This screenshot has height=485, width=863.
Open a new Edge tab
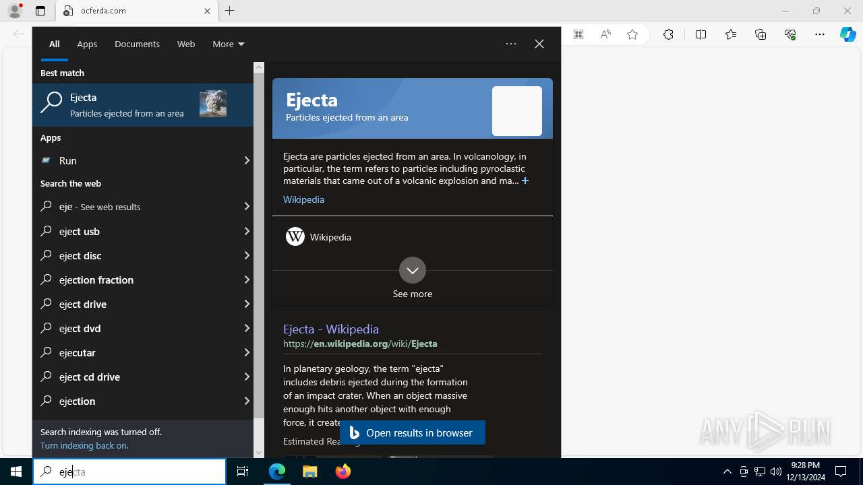[x=230, y=11]
